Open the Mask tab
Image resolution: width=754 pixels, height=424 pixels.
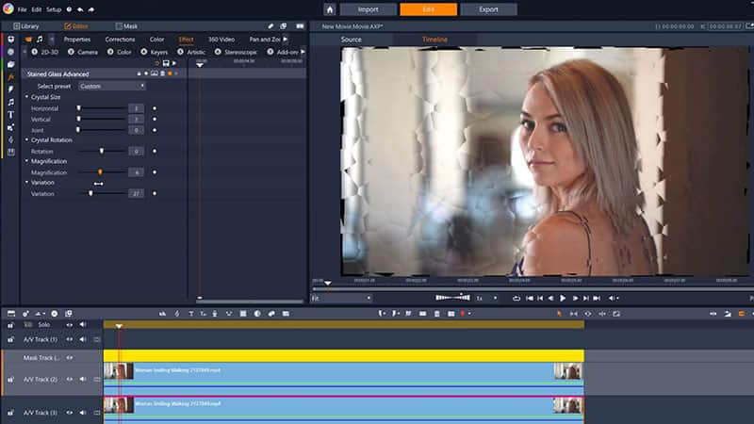click(x=125, y=25)
